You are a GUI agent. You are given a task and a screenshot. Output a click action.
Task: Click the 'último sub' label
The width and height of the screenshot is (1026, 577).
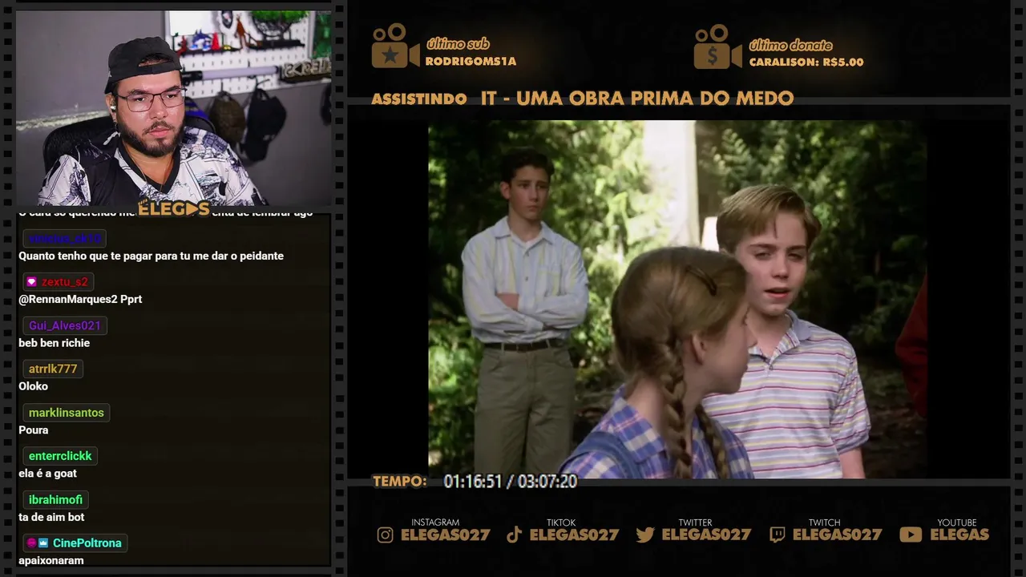pyautogui.click(x=458, y=44)
